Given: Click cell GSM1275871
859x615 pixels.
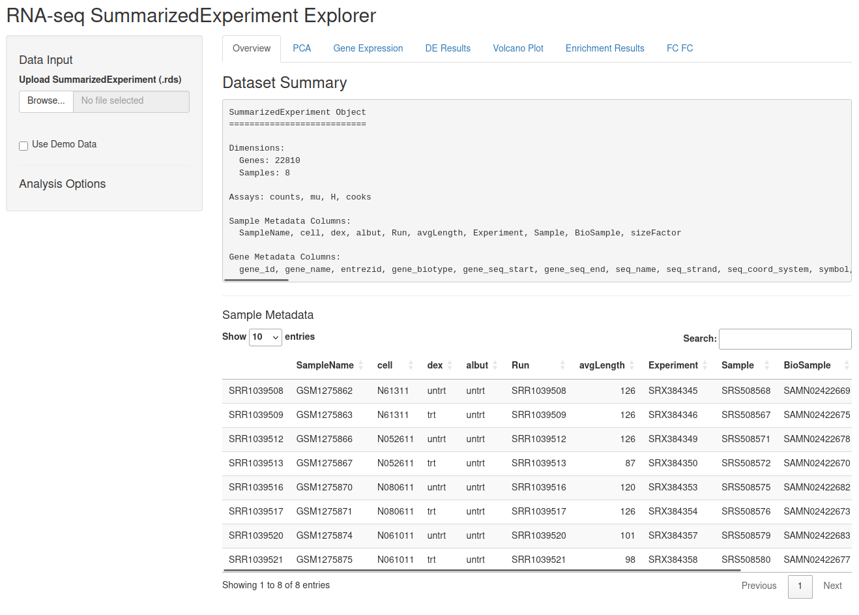Looking at the screenshot, I should [x=325, y=511].
